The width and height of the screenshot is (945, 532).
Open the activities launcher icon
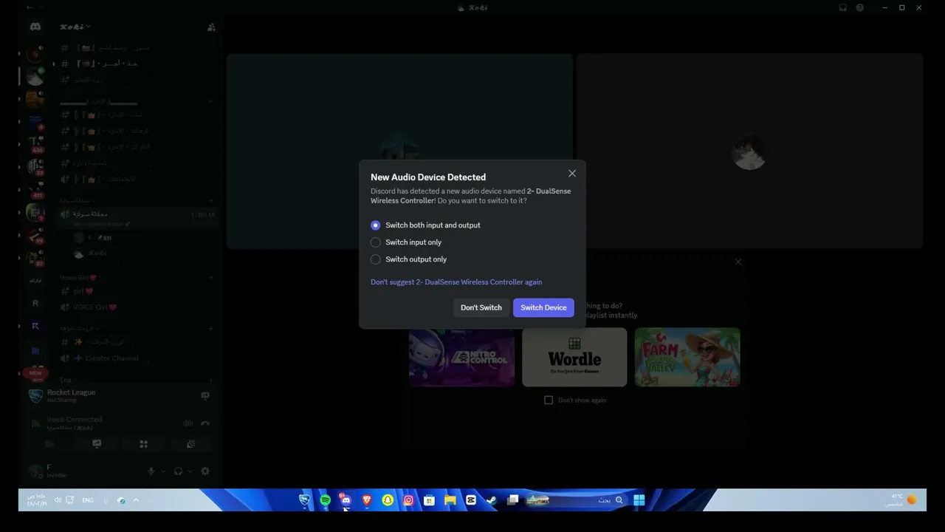(144, 444)
